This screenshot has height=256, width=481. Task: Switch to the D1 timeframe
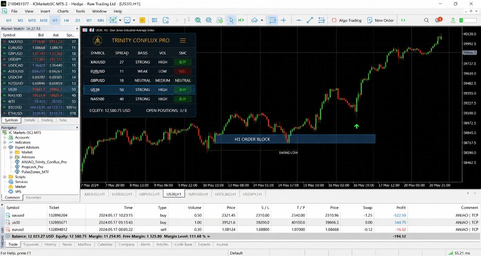[78, 20]
